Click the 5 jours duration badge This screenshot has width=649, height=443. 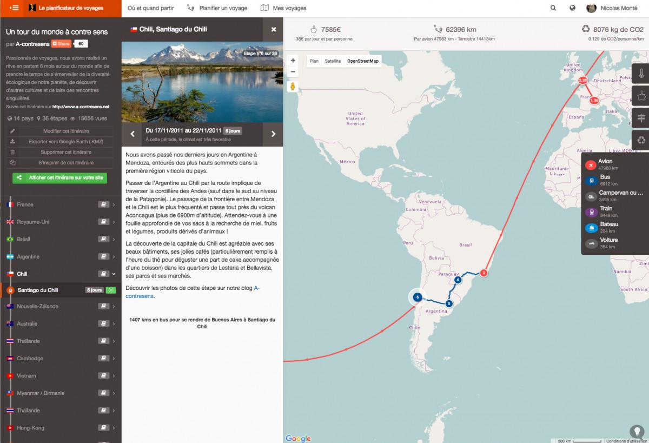233,131
